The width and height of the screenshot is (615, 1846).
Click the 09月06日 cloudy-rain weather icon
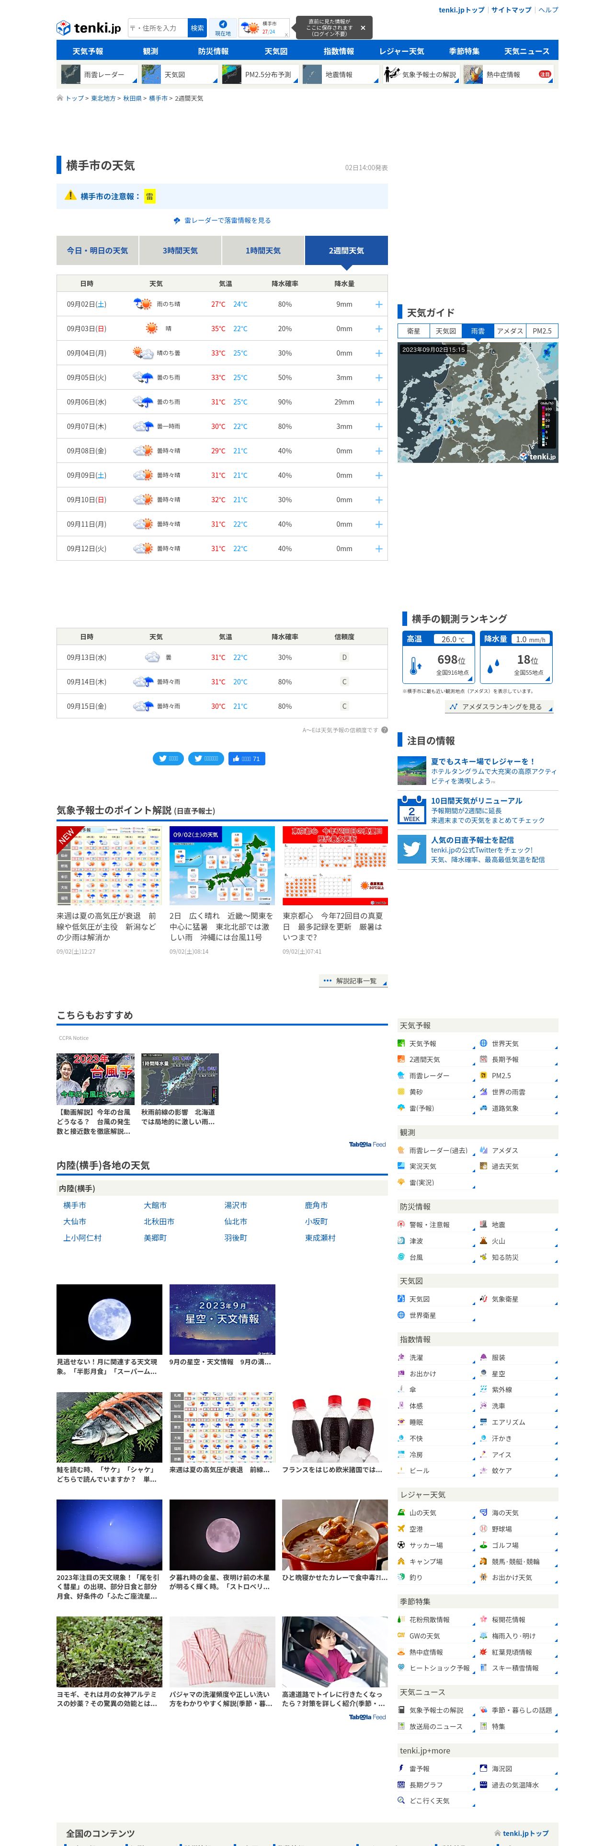tap(143, 402)
